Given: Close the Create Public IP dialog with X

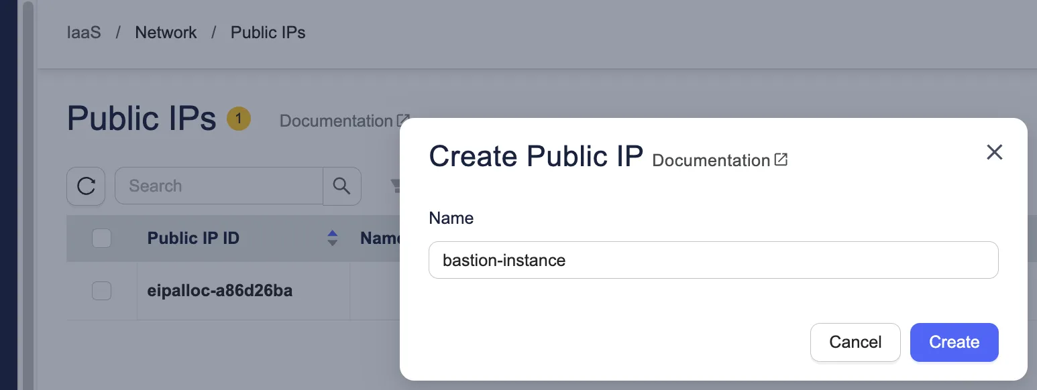Looking at the screenshot, I should pyautogui.click(x=994, y=152).
